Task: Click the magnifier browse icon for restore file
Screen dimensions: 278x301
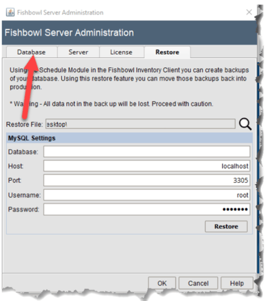Action: tap(245, 124)
